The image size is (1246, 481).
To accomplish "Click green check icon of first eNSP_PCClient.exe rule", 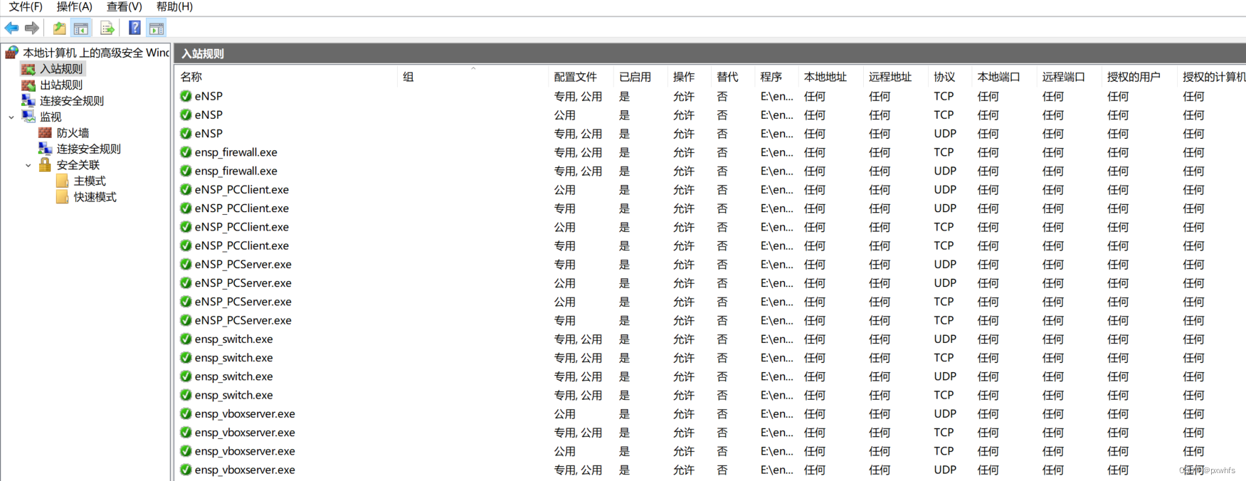I will click(x=186, y=189).
